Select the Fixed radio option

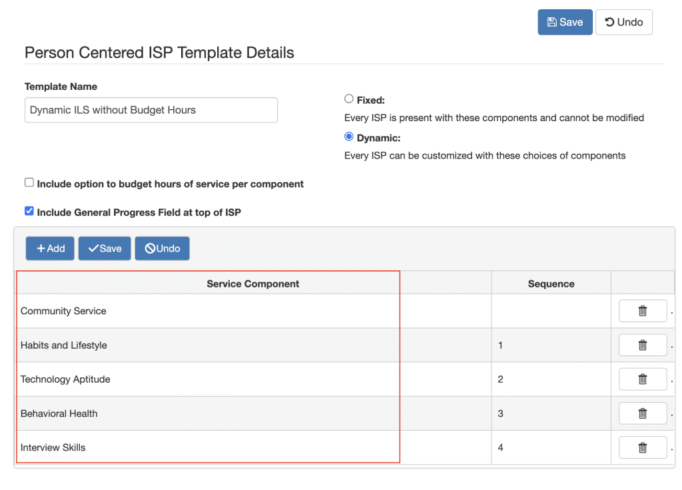349,99
